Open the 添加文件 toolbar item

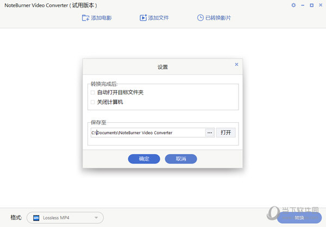pyautogui.click(x=154, y=18)
